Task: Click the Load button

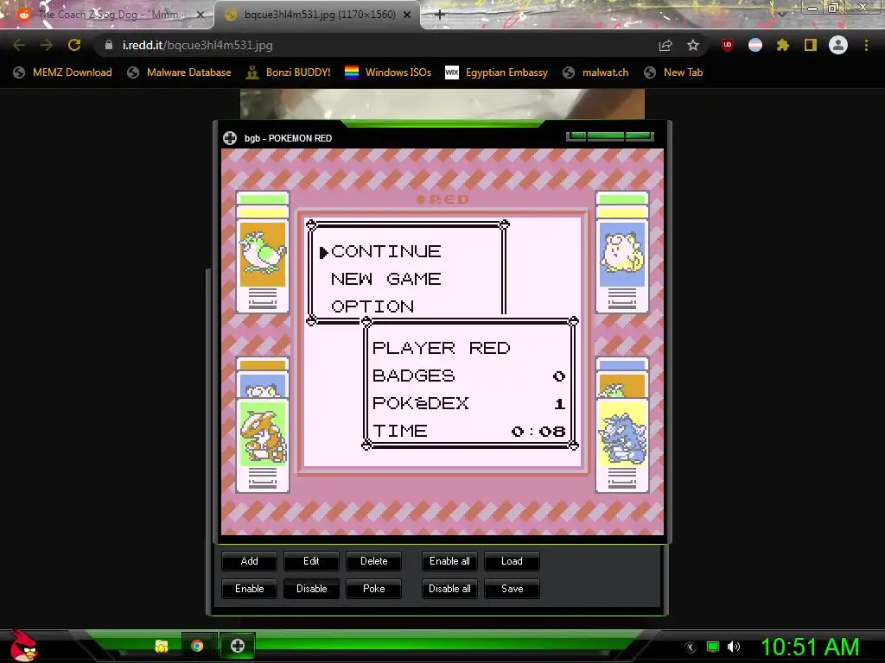Action: click(512, 561)
